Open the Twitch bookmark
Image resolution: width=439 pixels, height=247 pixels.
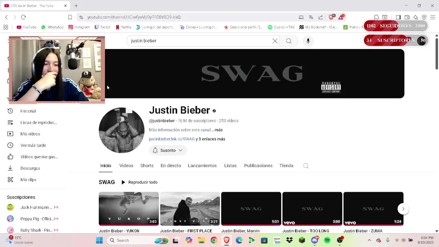click(102, 27)
